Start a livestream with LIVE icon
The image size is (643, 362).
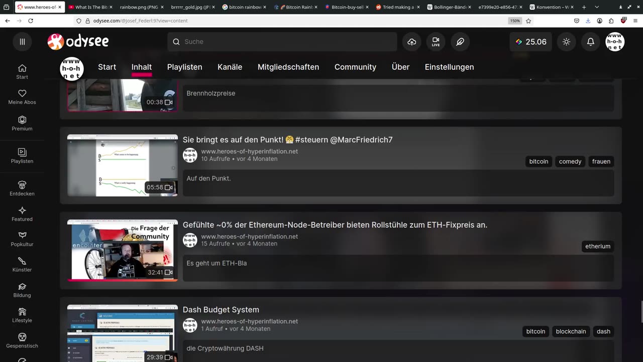436,42
